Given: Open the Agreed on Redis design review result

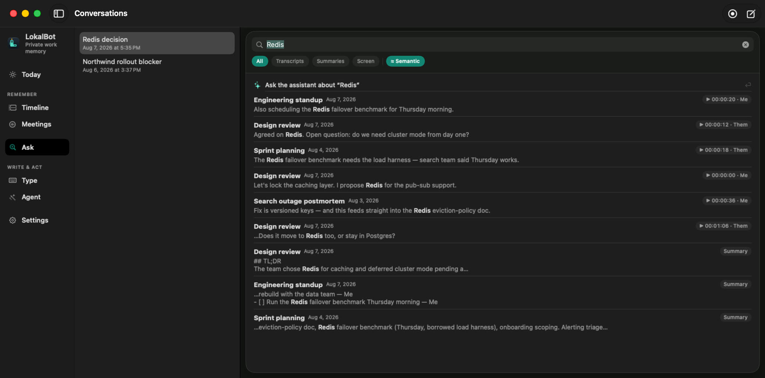Looking at the screenshot, I should pyautogui.click(x=502, y=130).
